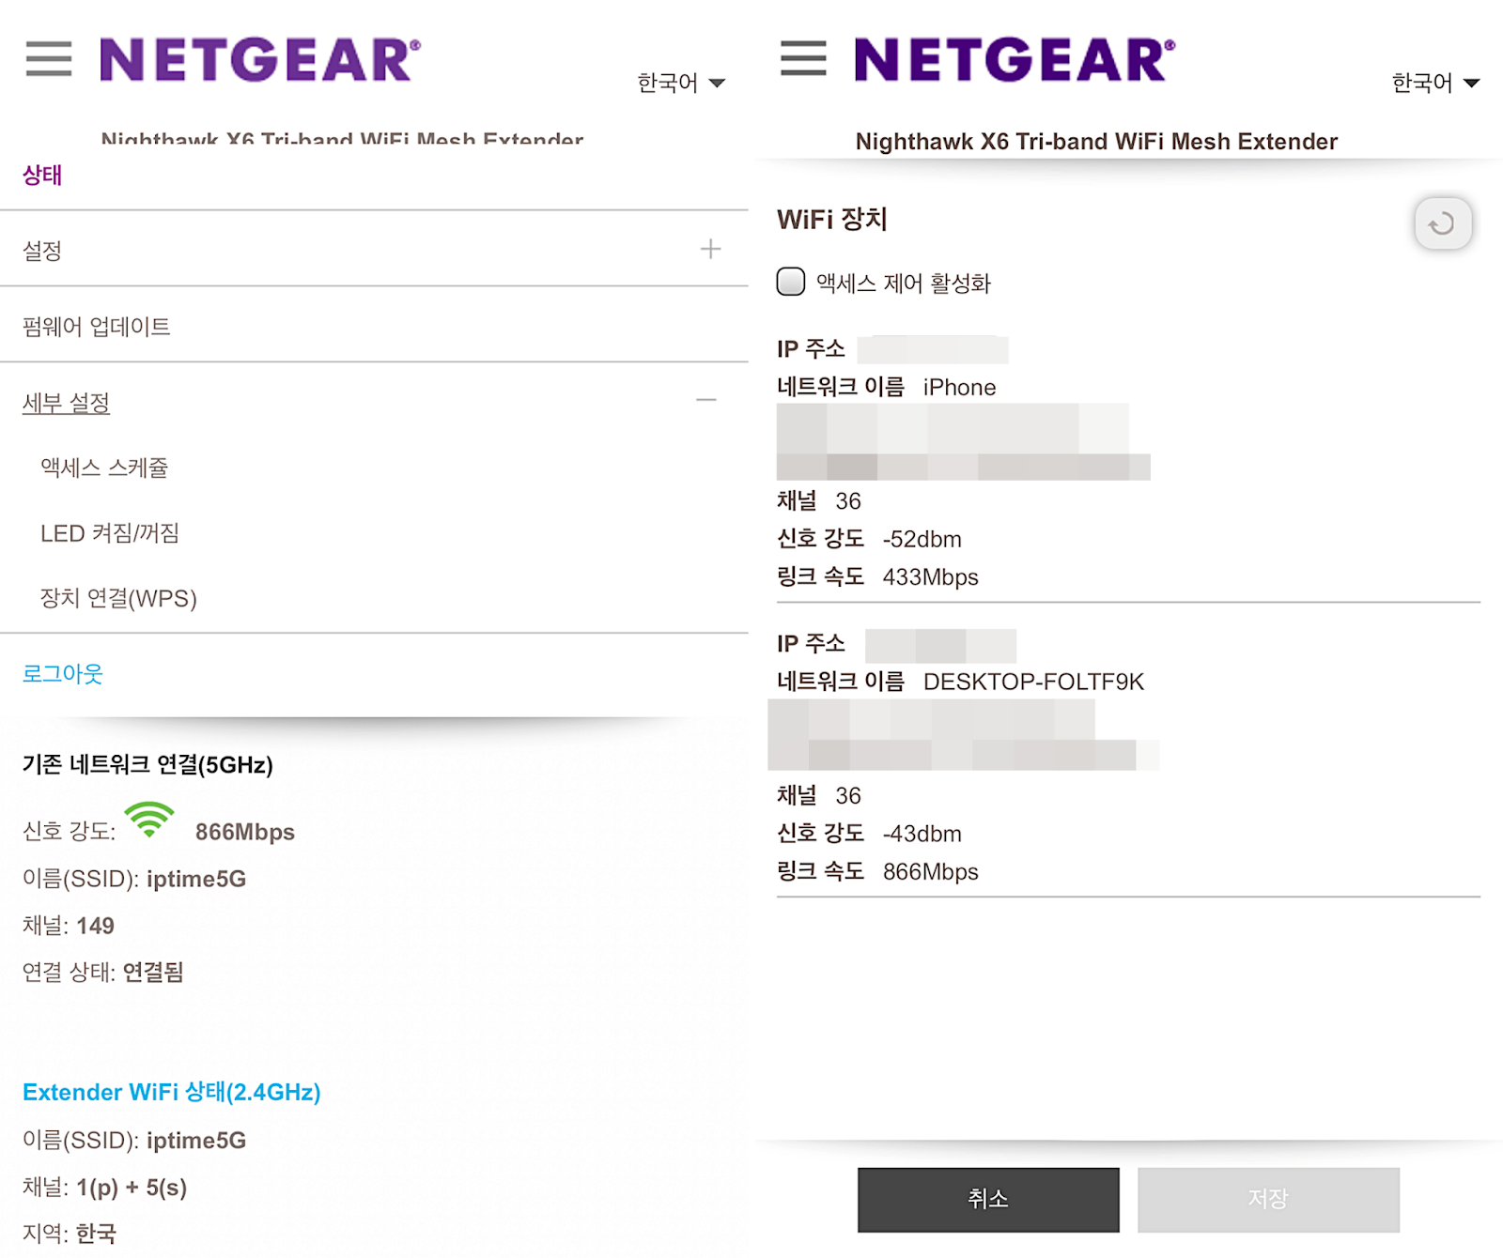Expand the 설정 menu with plus icon
1503x1258 pixels.
(x=710, y=249)
